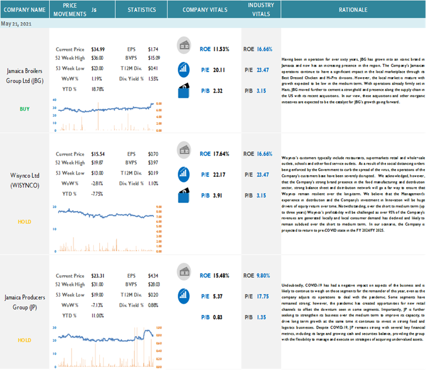Click the WISYNCO ROE money icon

click(184, 150)
